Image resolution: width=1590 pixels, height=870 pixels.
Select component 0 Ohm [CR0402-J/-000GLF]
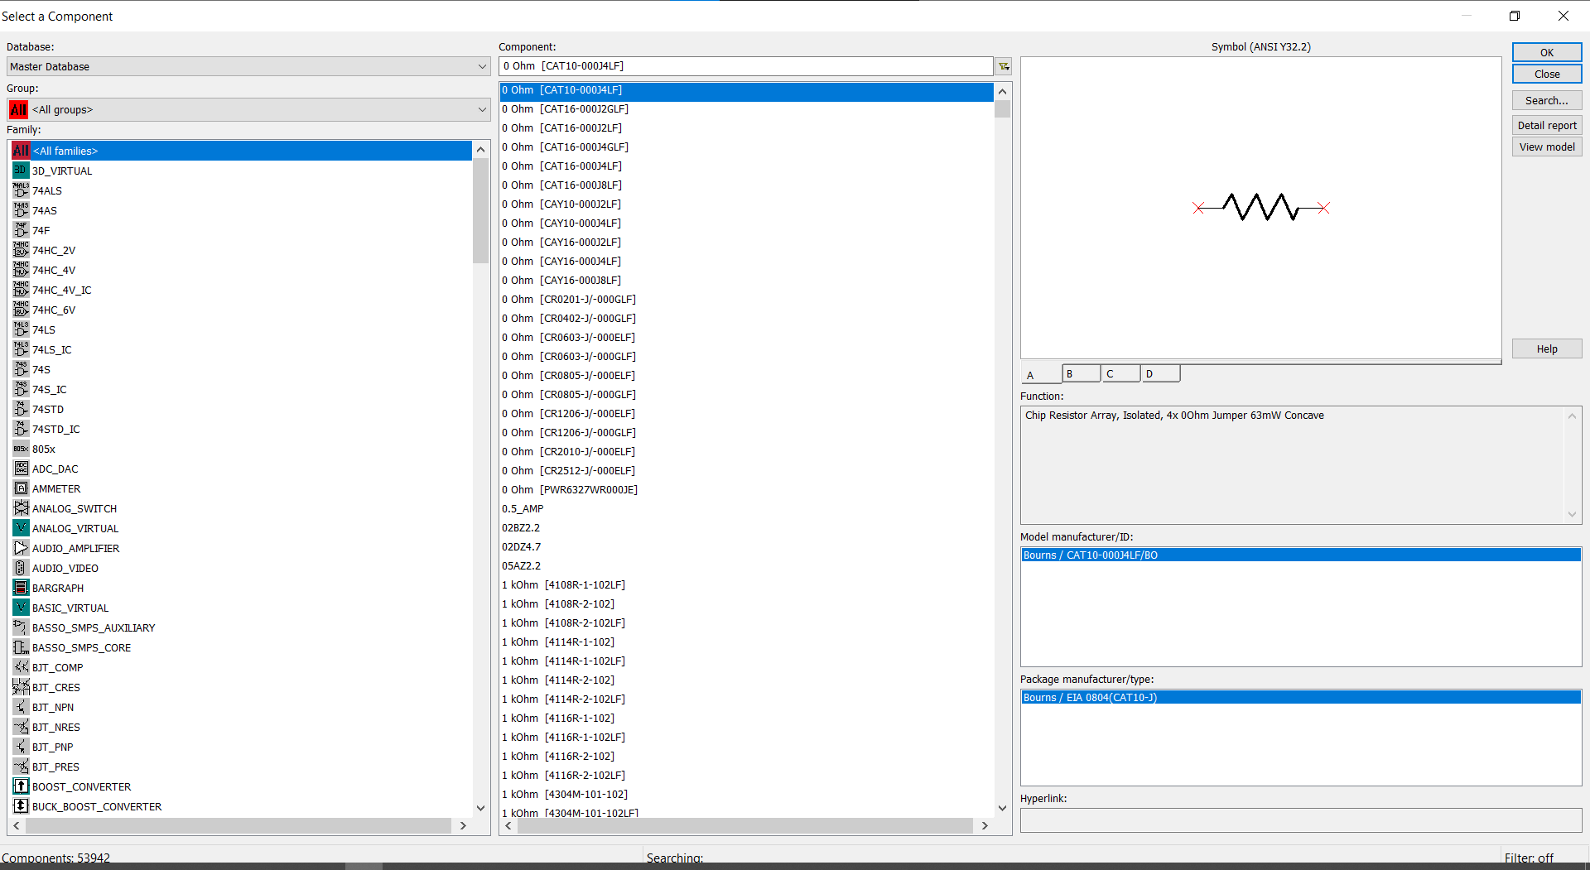pyautogui.click(x=746, y=319)
